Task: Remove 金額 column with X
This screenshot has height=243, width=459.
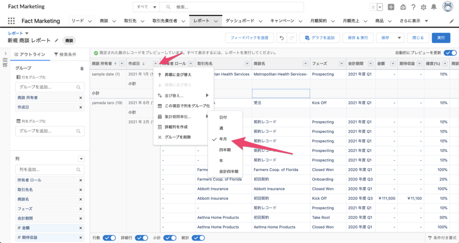Action: [81, 228]
